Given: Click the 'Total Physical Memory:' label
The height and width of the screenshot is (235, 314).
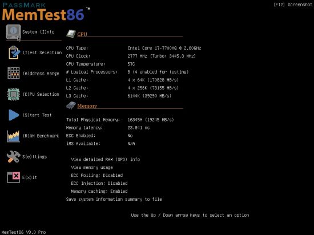Looking at the screenshot, I should point(93,120).
